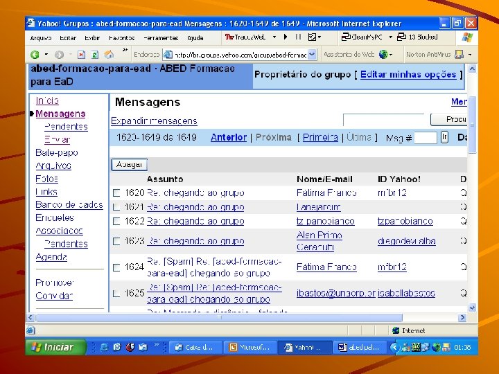Screen dimensions: 499x374
Task: Open the address bar dropdown arrow
Action: tap(312, 55)
